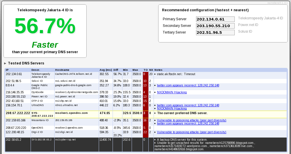Click hostname ns3.cyber-isp.net

[x=65, y=140]
